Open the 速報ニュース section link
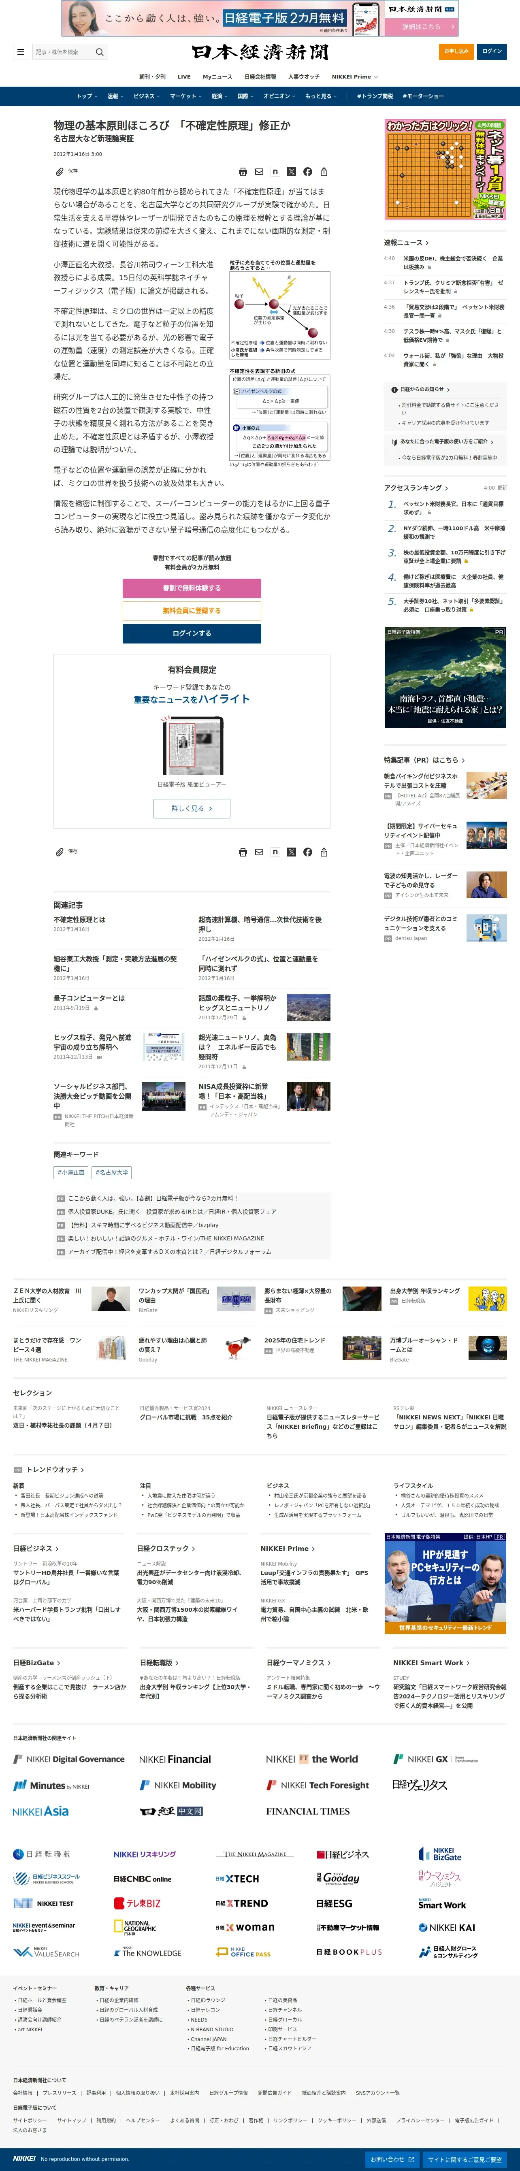The width and height of the screenshot is (520, 2171). 406,243
